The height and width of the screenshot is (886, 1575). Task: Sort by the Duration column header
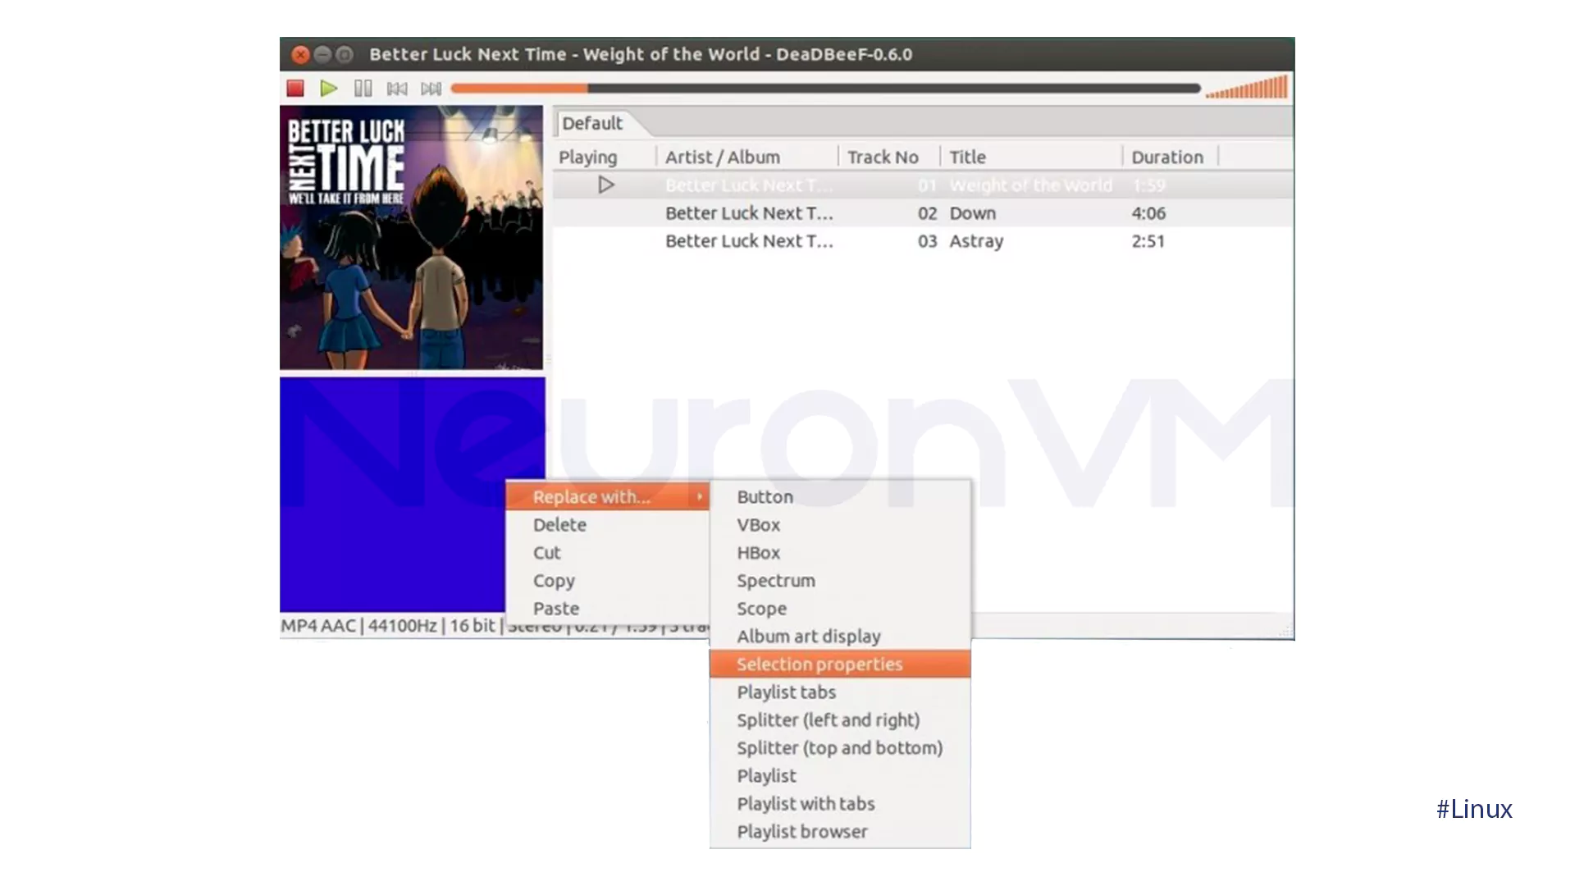pos(1170,157)
